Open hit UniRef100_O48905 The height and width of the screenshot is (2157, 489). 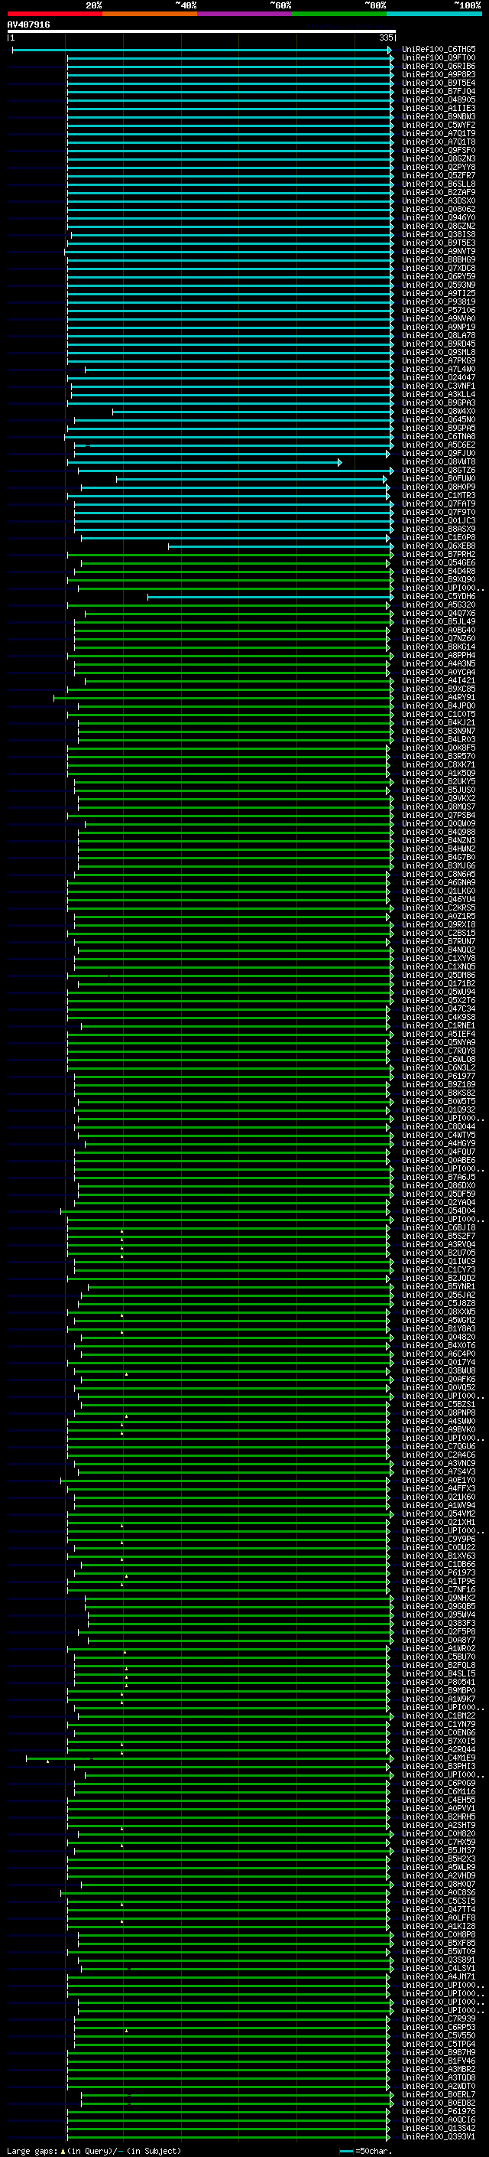439,99
